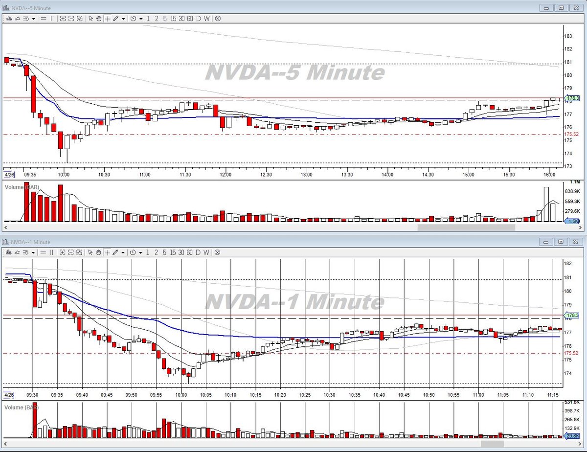
Task: Click the chart type bars icon on the 1 Minute chart
Action: pos(9,252)
